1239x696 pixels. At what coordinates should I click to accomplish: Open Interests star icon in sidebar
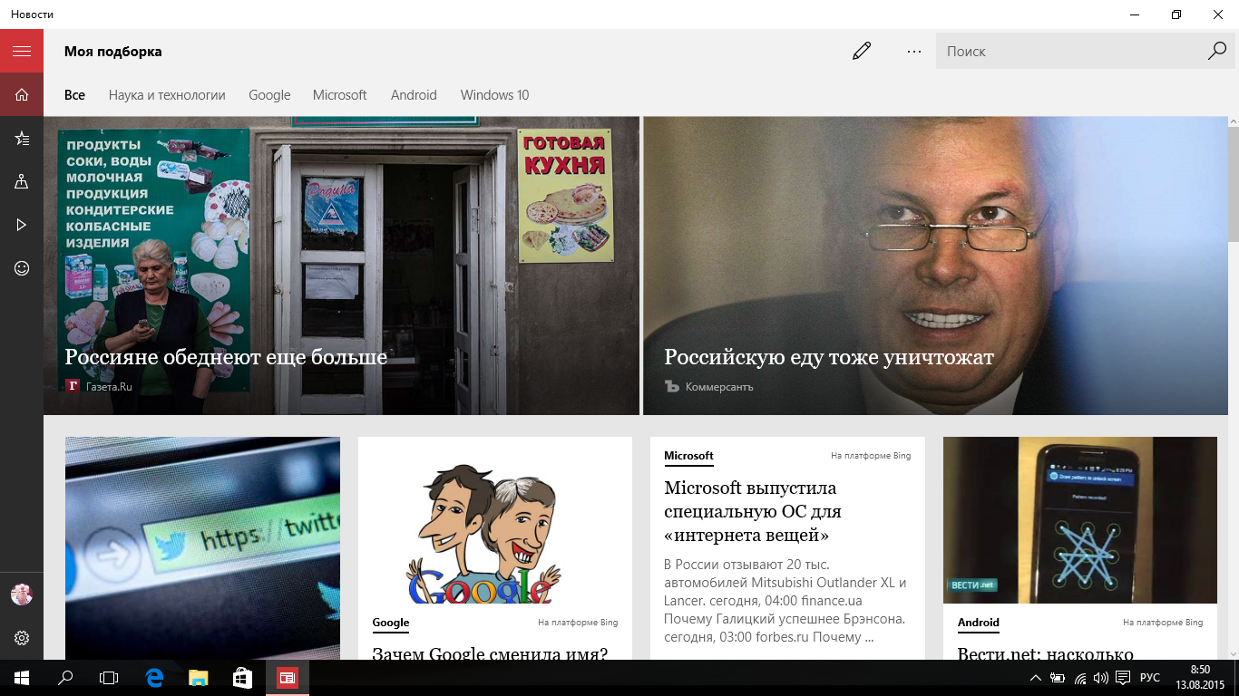tap(22, 139)
